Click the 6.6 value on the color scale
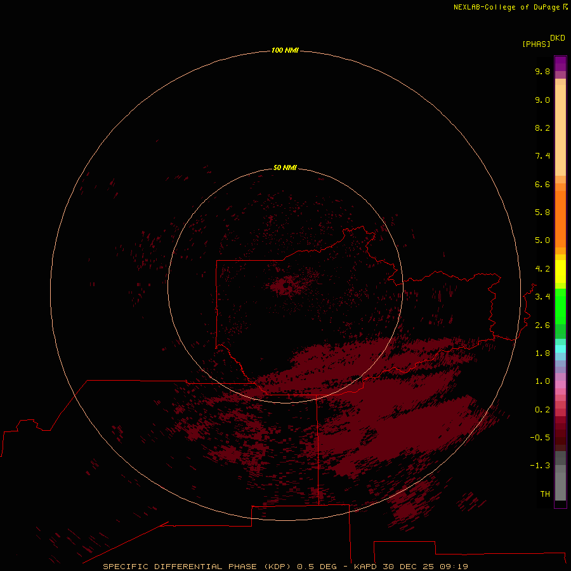Viewport: 571px width, 571px height. click(x=542, y=184)
